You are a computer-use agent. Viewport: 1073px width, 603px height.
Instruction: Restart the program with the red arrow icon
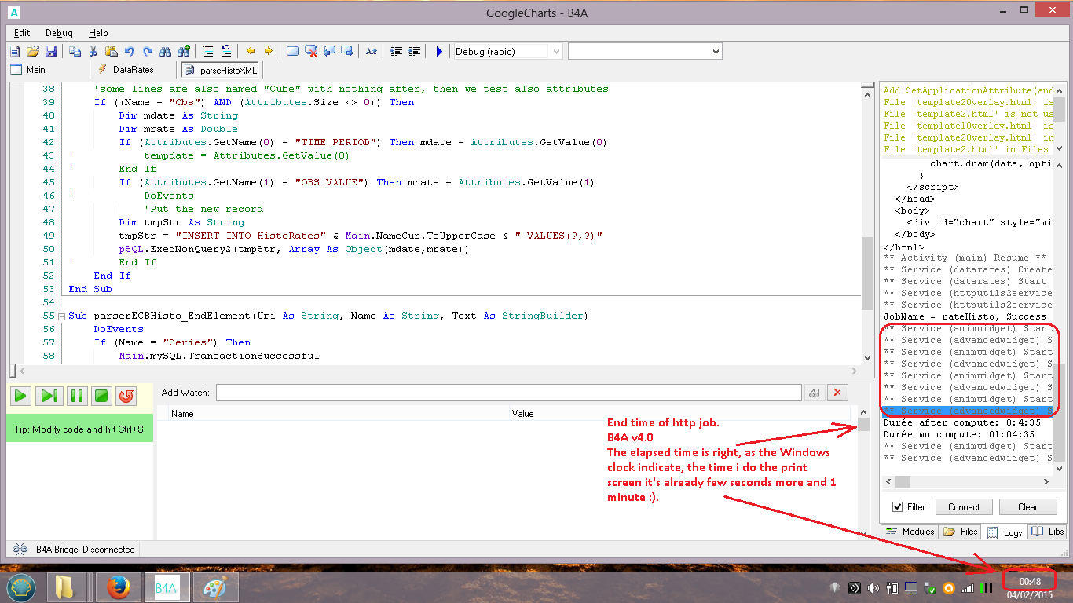pos(126,396)
